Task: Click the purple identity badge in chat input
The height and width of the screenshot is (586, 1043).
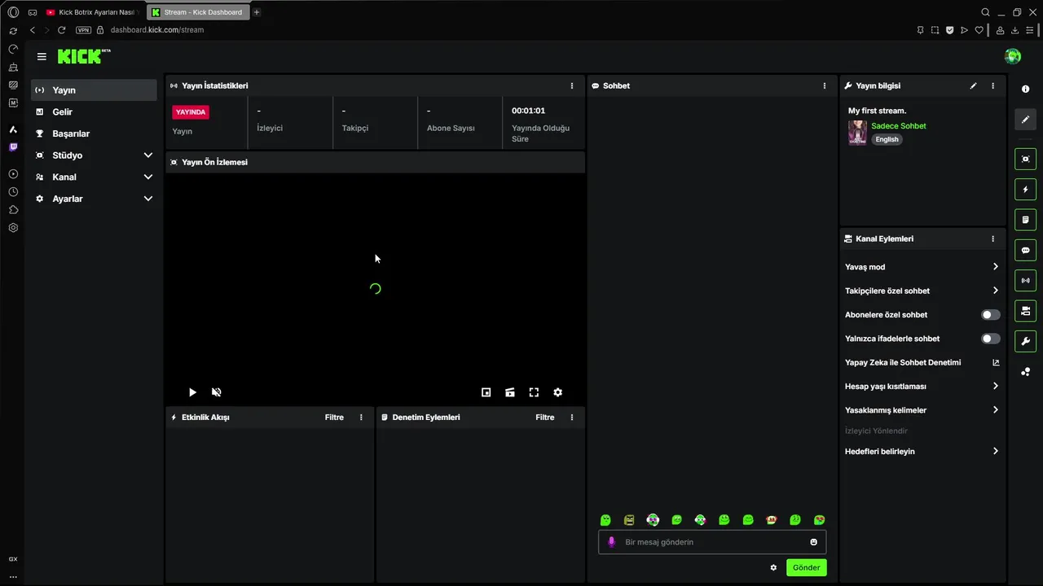Action: coord(611,542)
